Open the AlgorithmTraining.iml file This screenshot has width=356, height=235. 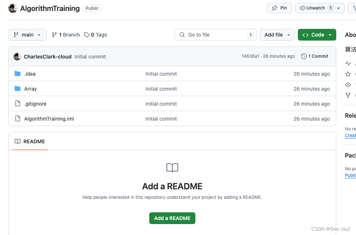(49, 119)
